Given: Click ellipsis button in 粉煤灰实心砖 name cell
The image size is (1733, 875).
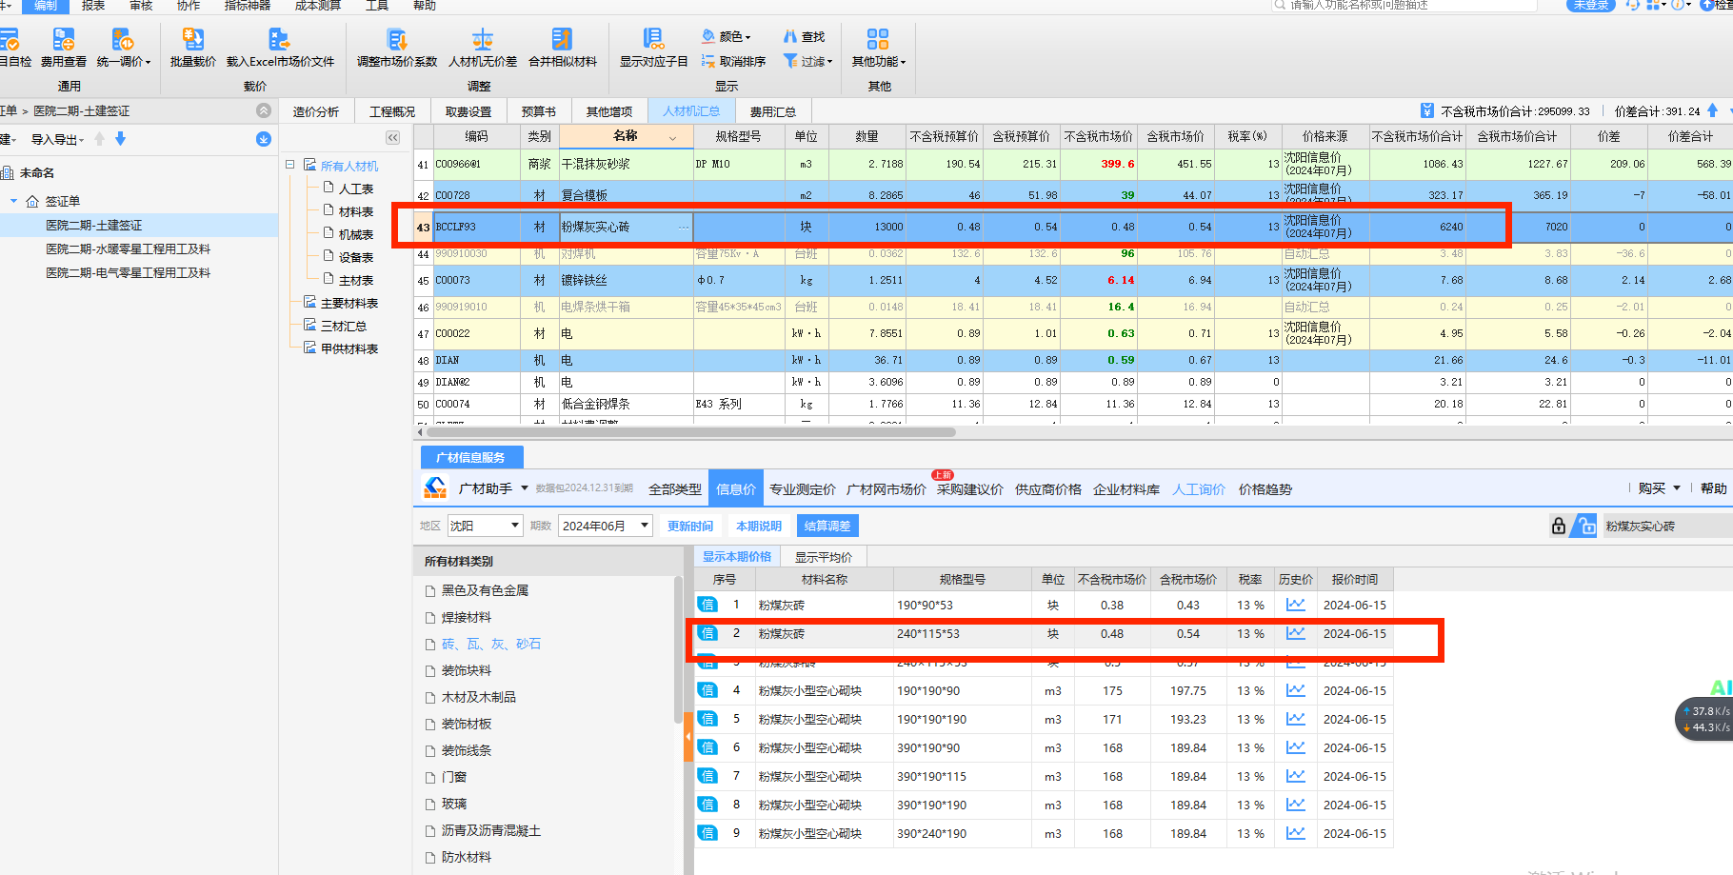Looking at the screenshot, I should point(684,228).
